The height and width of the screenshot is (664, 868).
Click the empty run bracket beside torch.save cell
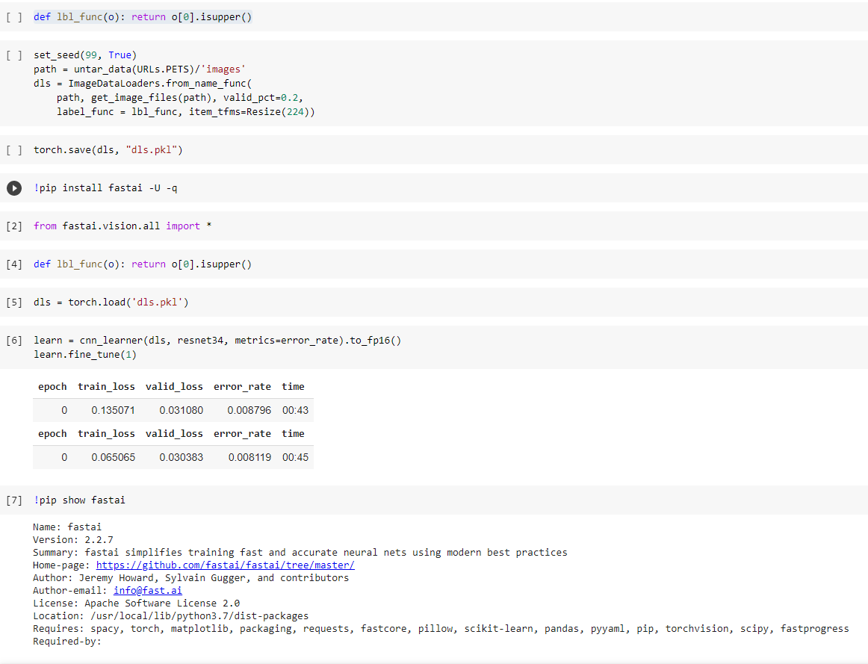13,150
